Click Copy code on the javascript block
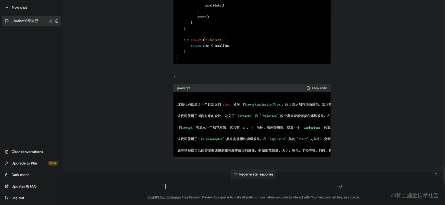The image size is (445, 205). tap(316, 88)
